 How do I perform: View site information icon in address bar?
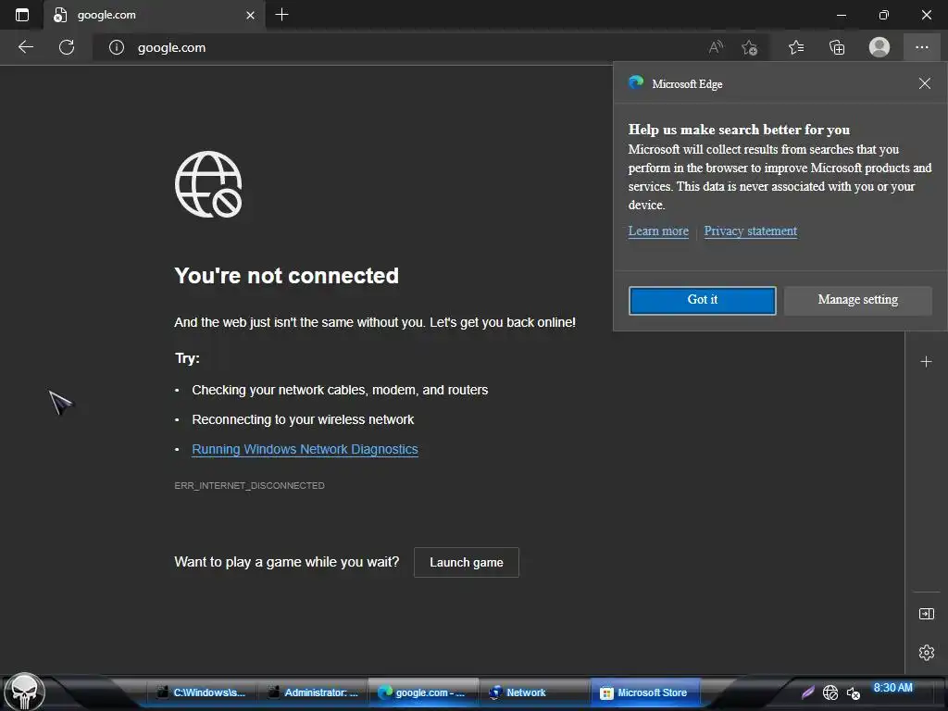[x=116, y=47]
